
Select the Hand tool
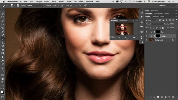click(3, 79)
